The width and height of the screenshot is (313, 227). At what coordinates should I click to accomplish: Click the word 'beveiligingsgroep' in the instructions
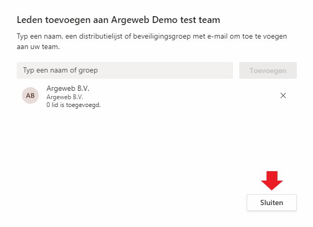click(x=161, y=37)
